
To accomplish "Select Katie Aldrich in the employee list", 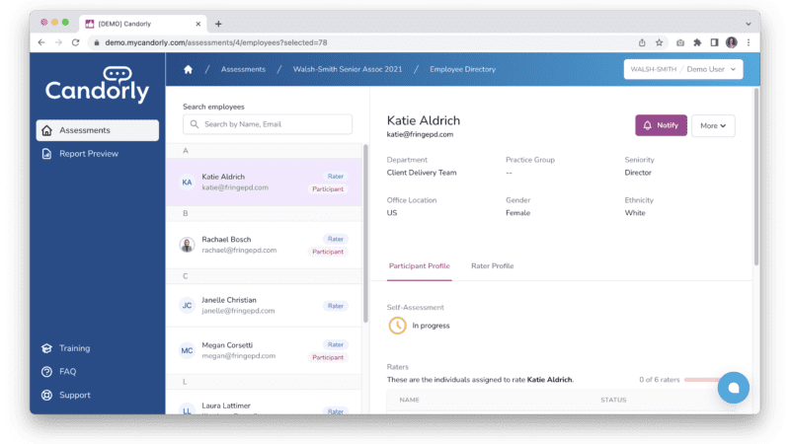I will (264, 183).
